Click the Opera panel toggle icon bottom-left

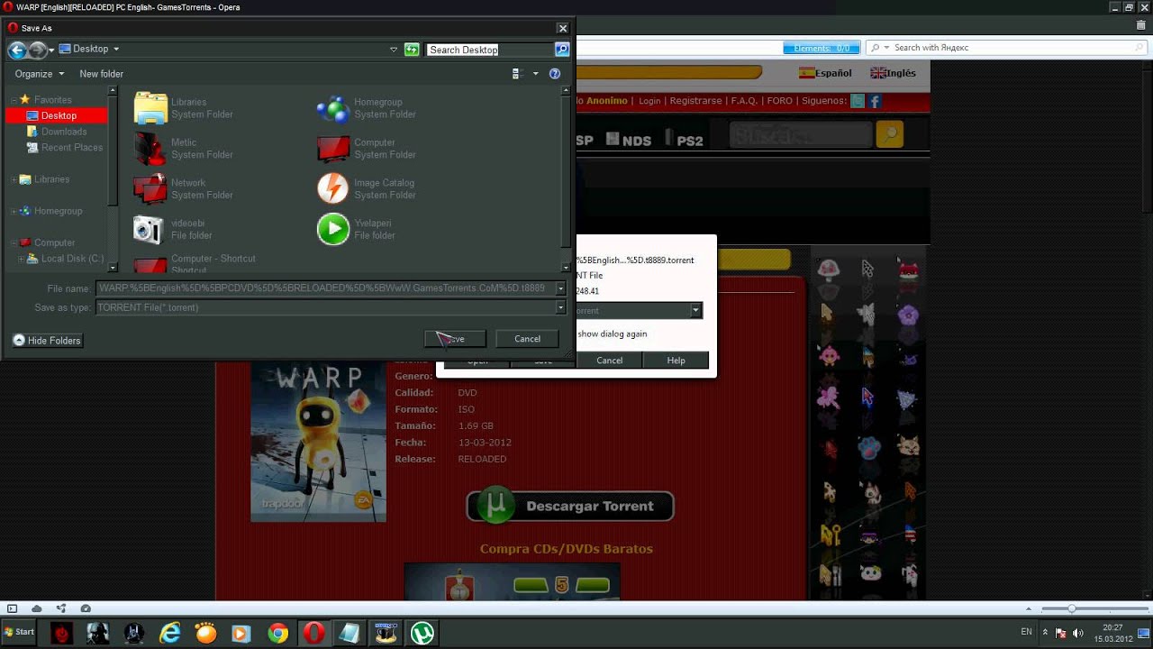coord(12,608)
